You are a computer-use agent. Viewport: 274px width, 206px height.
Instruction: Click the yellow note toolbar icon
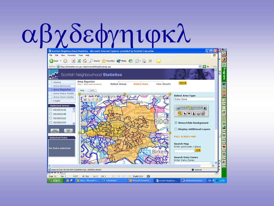158,61
